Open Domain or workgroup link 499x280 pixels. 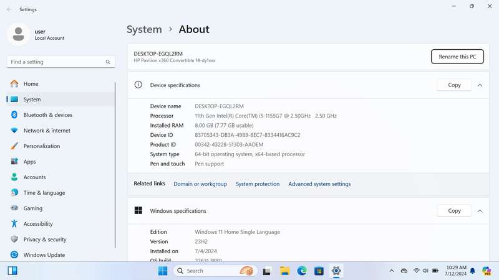[200, 184]
